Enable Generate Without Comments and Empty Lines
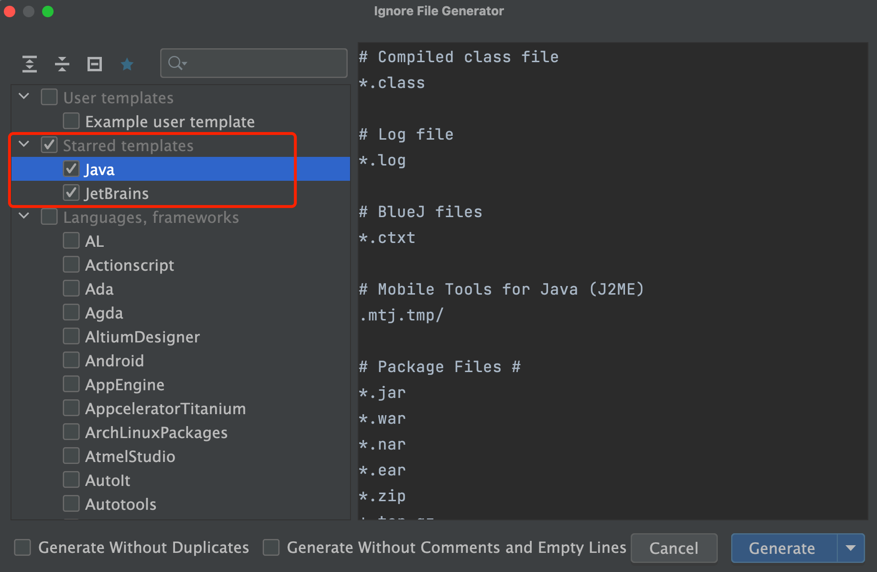 click(x=271, y=548)
